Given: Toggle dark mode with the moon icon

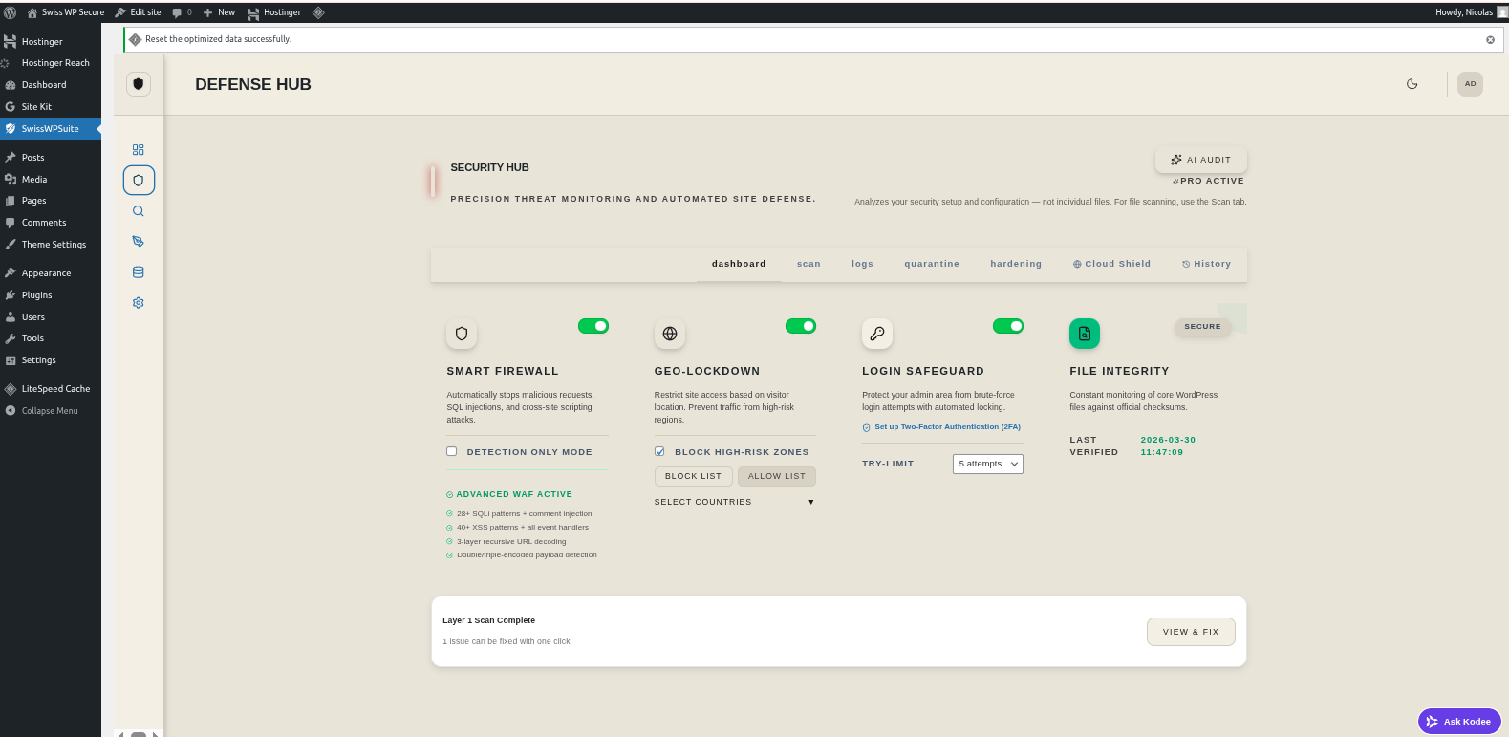Looking at the screenshot, I should click(x=1412, y=84).
